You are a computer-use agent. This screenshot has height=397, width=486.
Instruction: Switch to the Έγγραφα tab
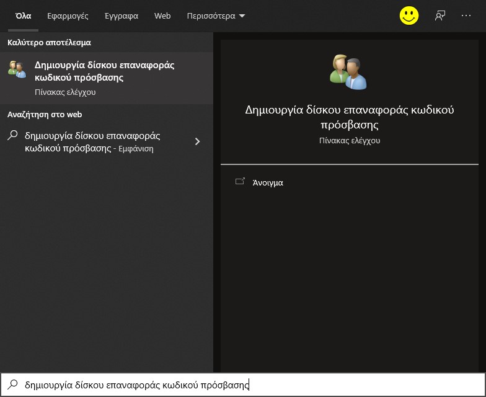122,16
